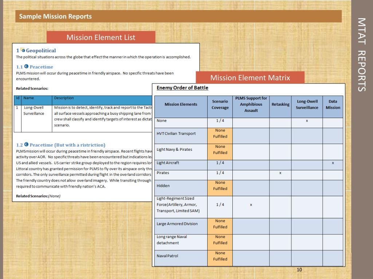Screen dimensions: 373x279
Task: Click the icon before Peacetime (But with a ristriction)
Action: tap(26, 145)
